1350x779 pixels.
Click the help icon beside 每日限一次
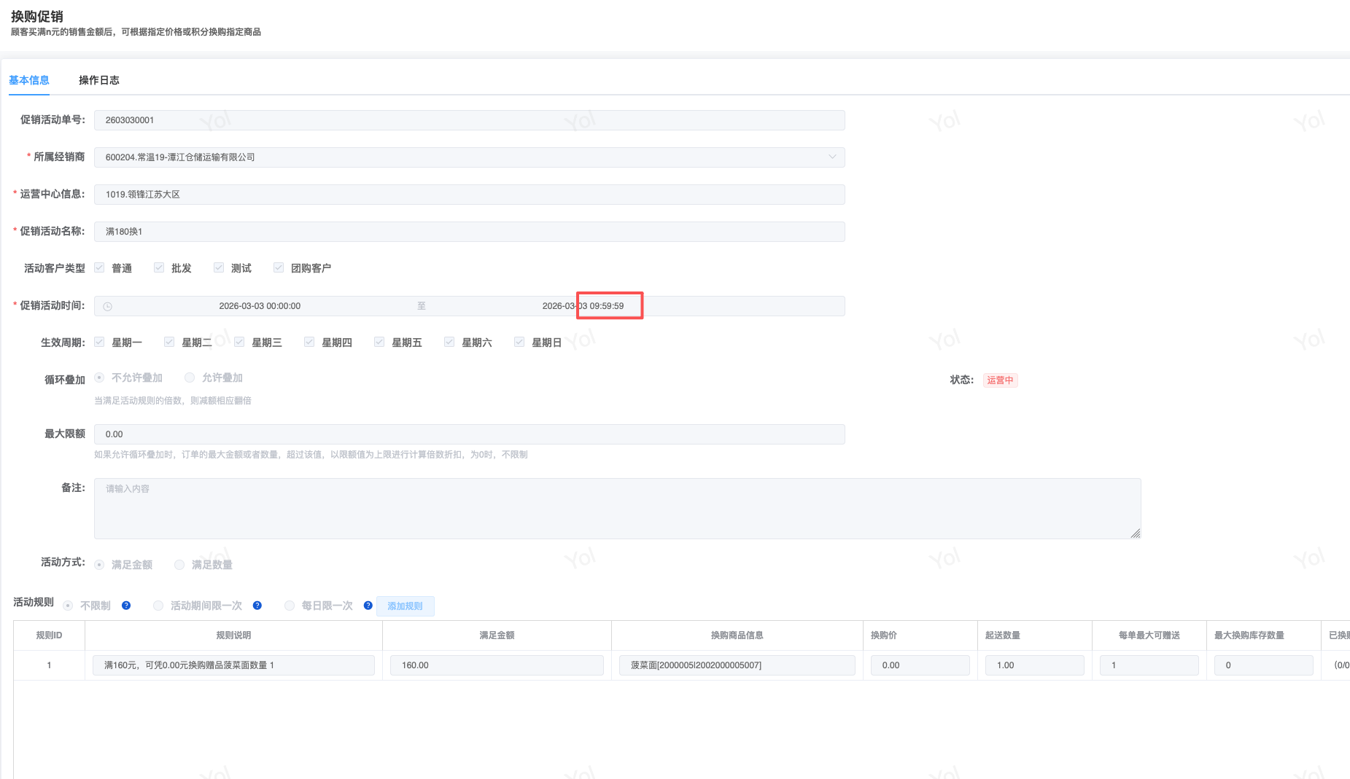tap(368, 606)
